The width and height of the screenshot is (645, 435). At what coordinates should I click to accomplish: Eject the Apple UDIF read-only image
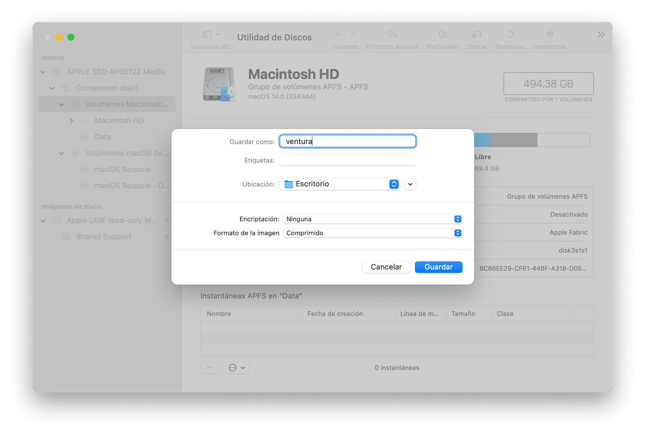[167, 220]
